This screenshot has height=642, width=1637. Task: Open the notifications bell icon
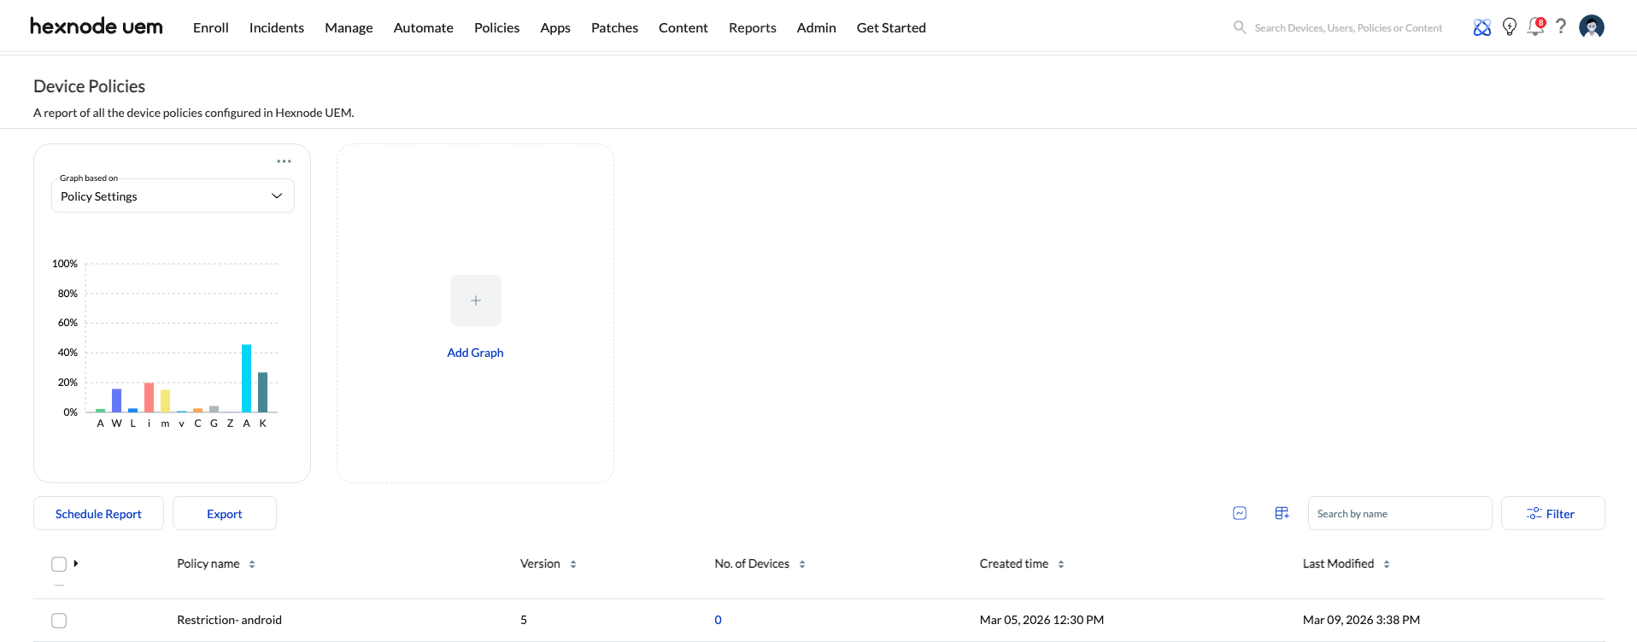pos(1535,27)
